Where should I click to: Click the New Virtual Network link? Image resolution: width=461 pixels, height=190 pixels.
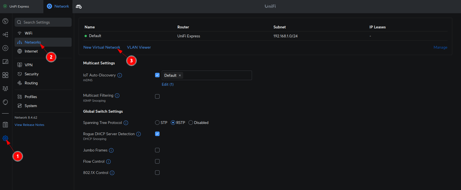[102, 47]
